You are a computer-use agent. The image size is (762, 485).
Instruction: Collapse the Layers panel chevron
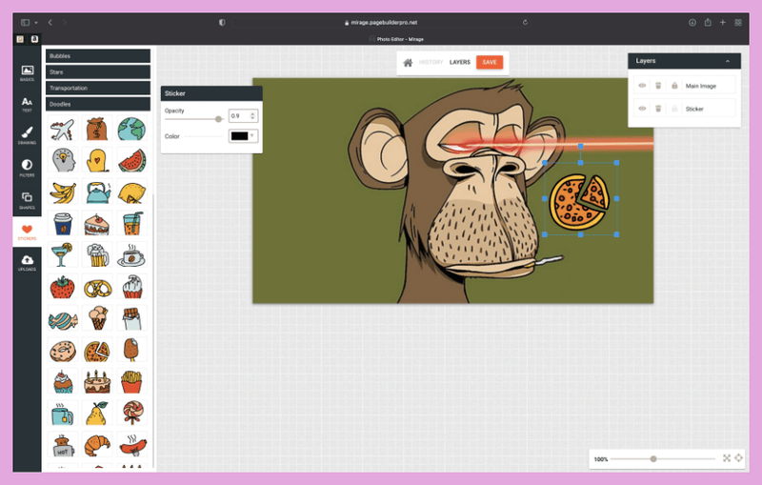(728, 61)
